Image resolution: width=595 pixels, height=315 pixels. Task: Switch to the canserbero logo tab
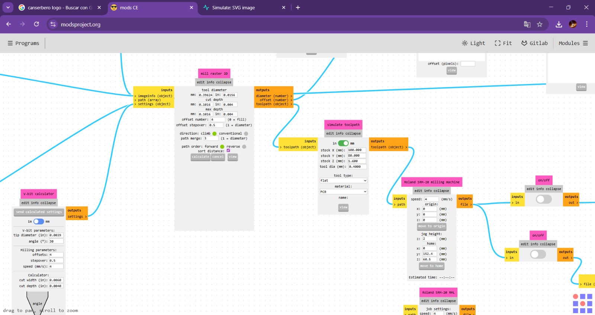60,7
